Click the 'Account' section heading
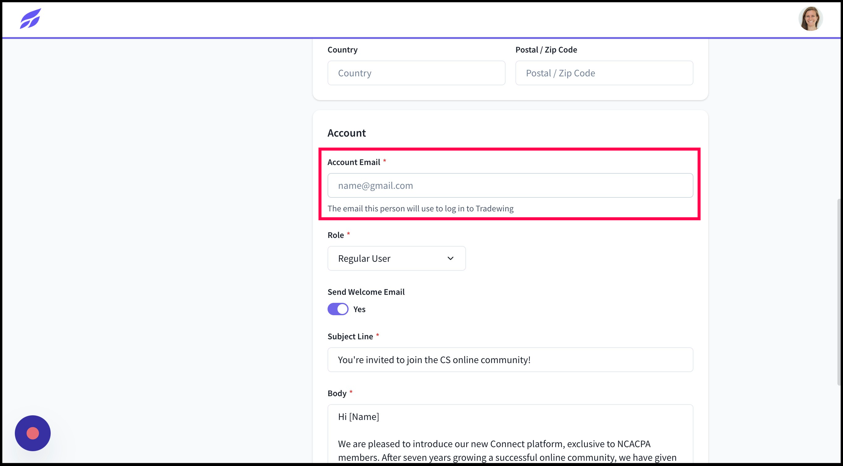 coord(346,133)
